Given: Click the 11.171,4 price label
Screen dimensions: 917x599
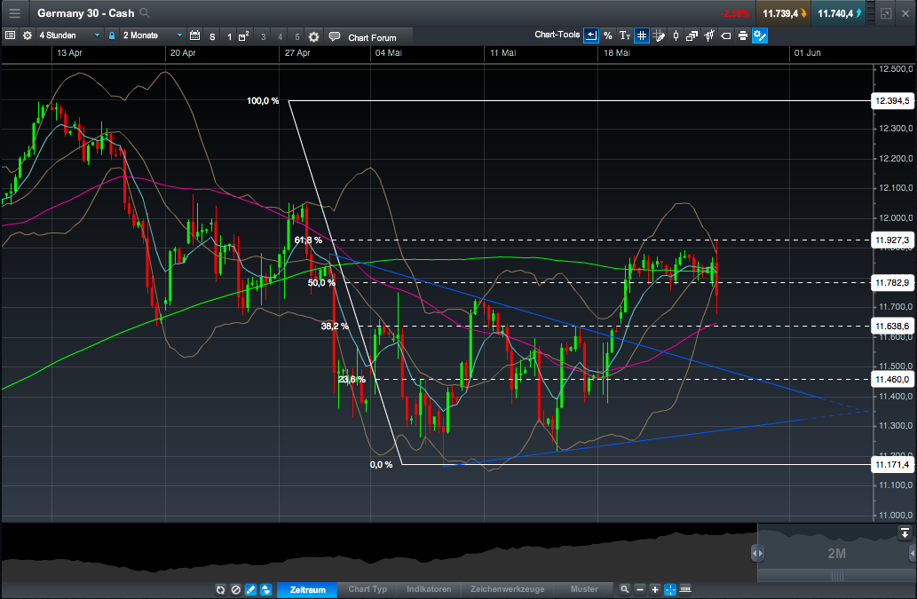Looking at the screenshot, I should (892, 465).
